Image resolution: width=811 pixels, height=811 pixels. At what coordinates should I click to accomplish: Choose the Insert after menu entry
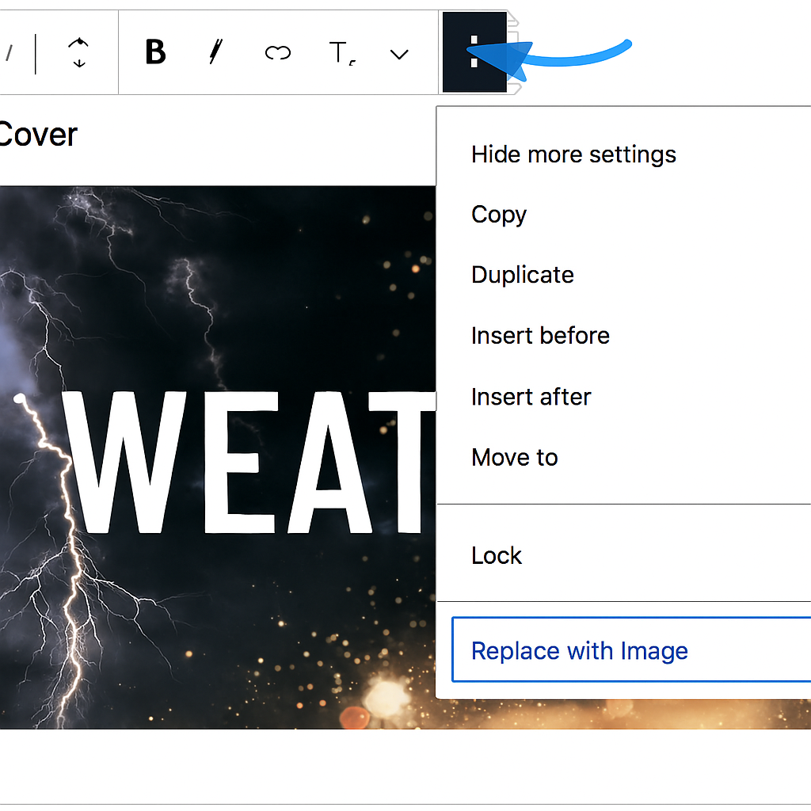coord(531,397)
